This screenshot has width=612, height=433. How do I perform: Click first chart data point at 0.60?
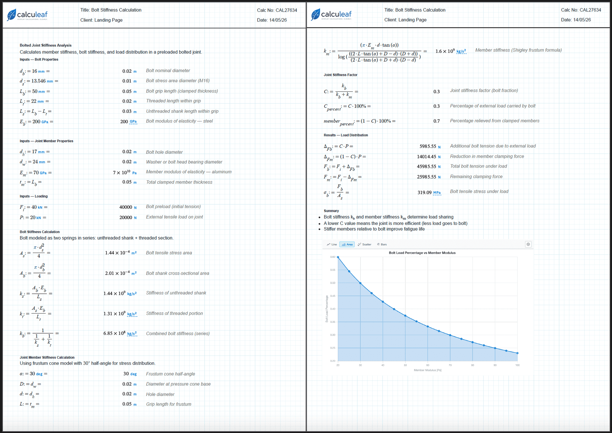point(338,257)
